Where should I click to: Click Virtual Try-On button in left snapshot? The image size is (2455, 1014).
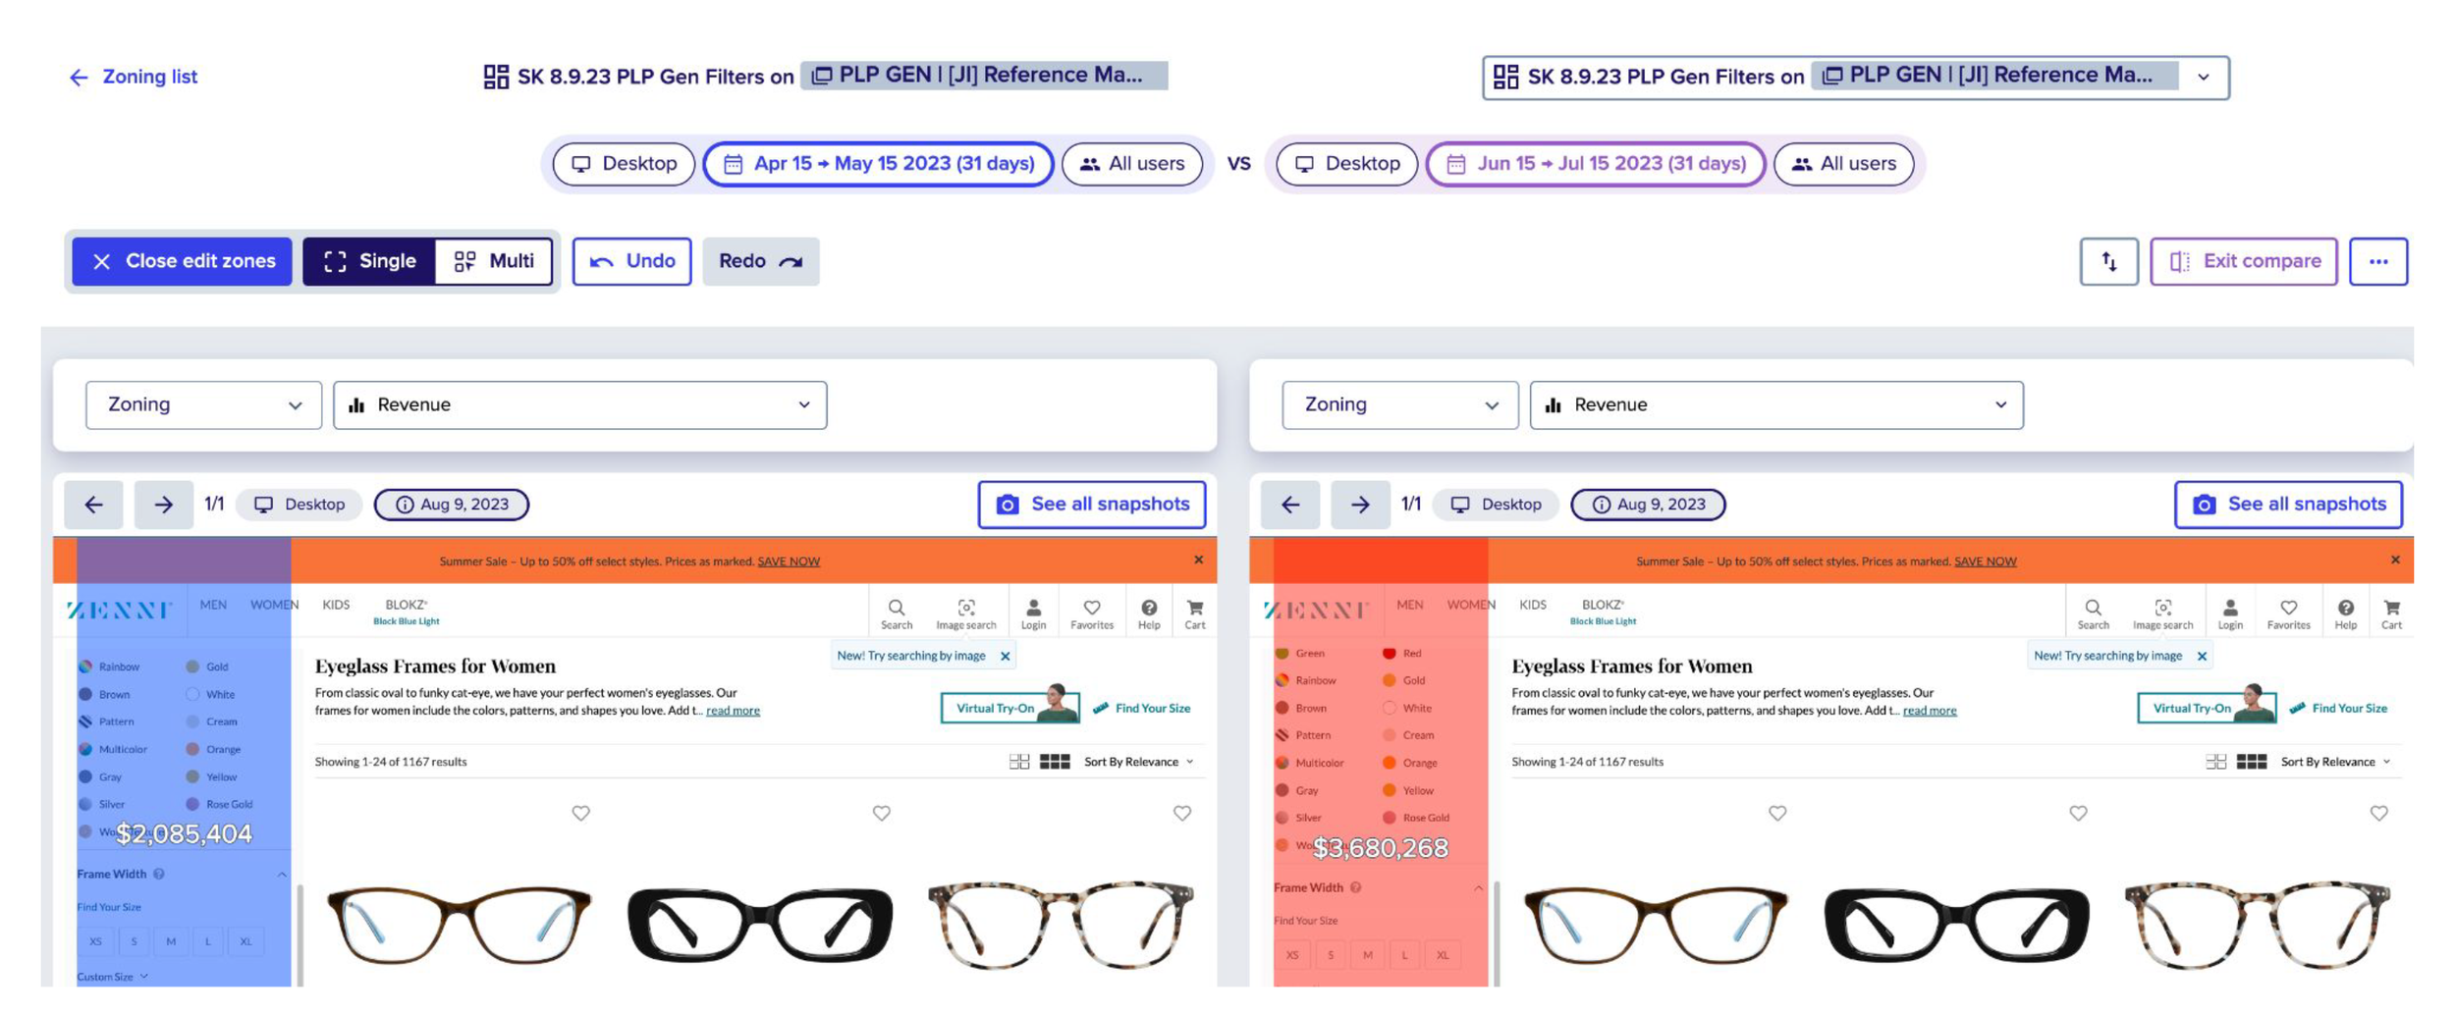[1010, 707]
